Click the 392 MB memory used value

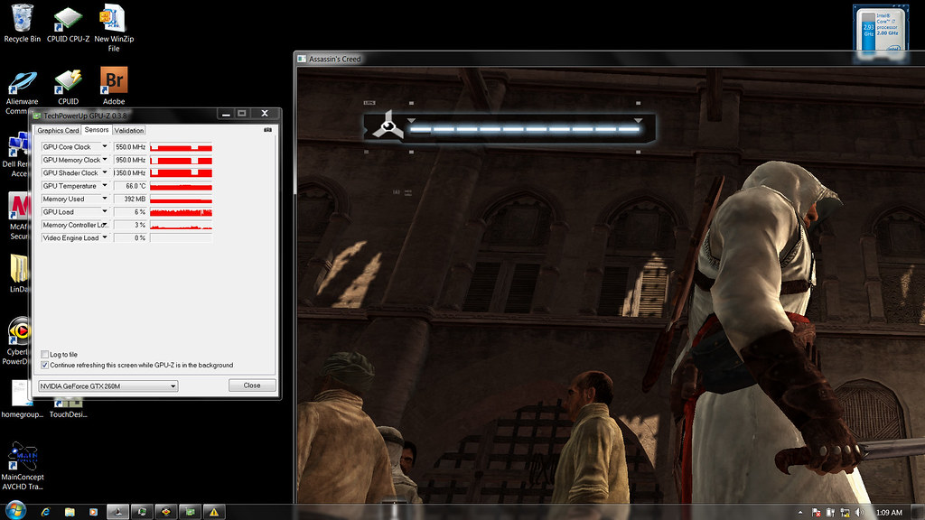[130, 199]
